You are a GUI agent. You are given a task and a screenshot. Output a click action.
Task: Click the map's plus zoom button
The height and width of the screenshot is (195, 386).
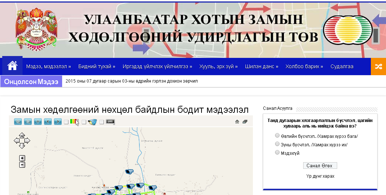[x=22, y=158]
